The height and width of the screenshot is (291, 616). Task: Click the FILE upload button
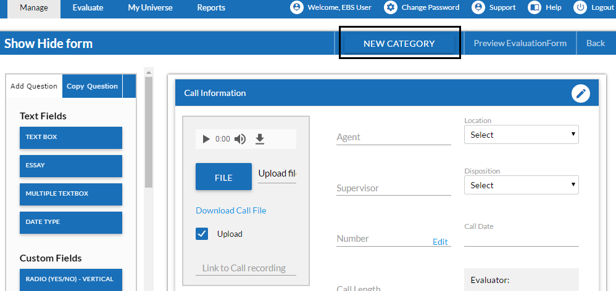click(x=223, y=177)
